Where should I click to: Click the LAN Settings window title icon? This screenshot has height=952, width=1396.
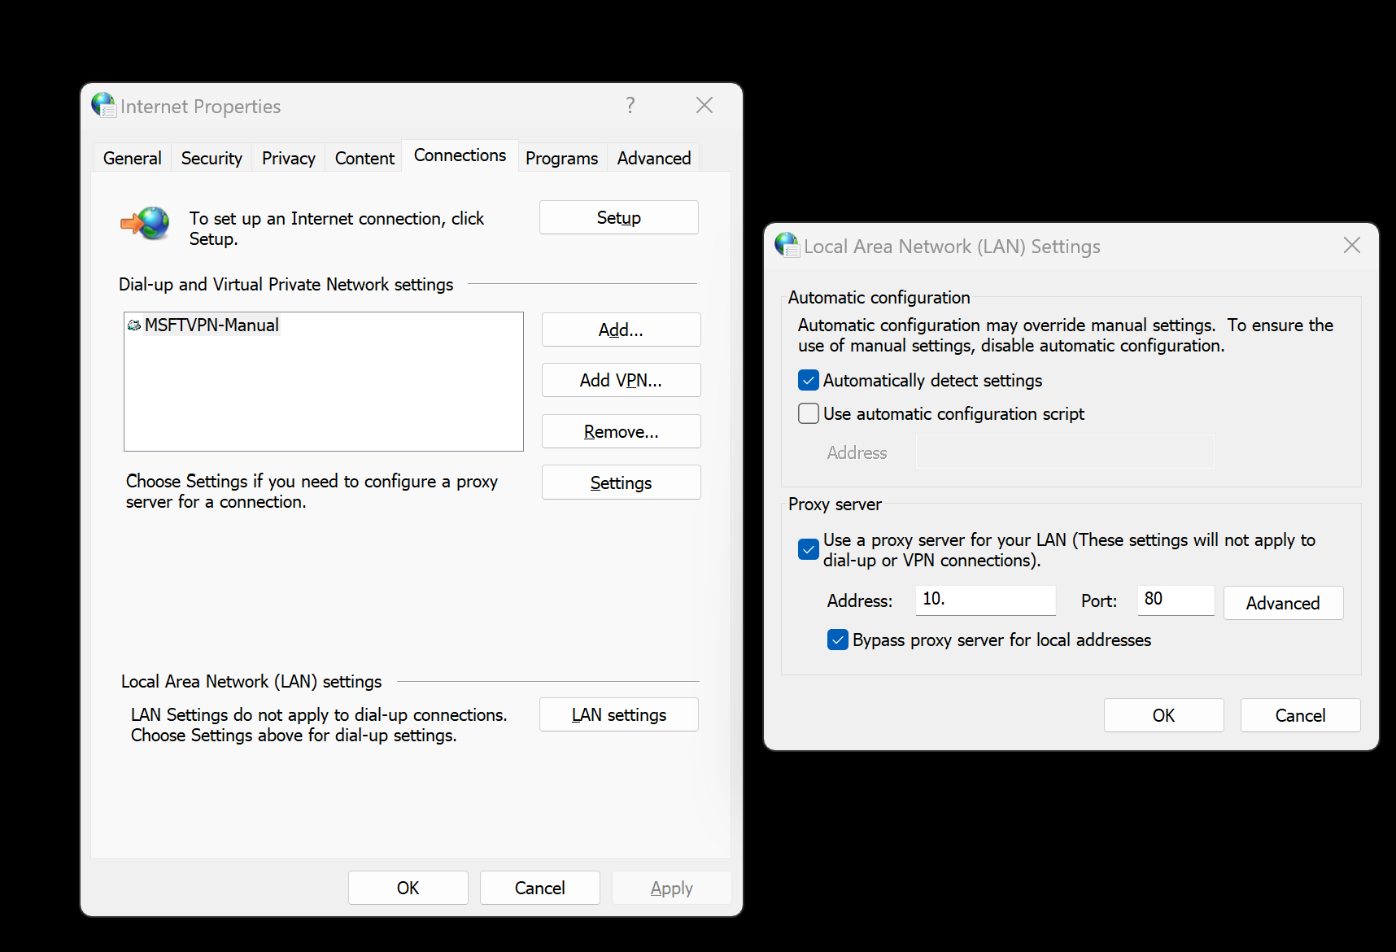[x=787, y=245]
